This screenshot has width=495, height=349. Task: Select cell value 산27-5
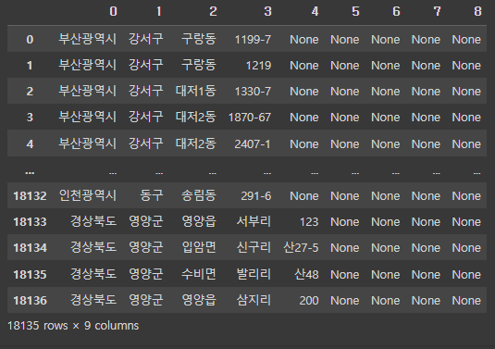[x=301, y=247]
